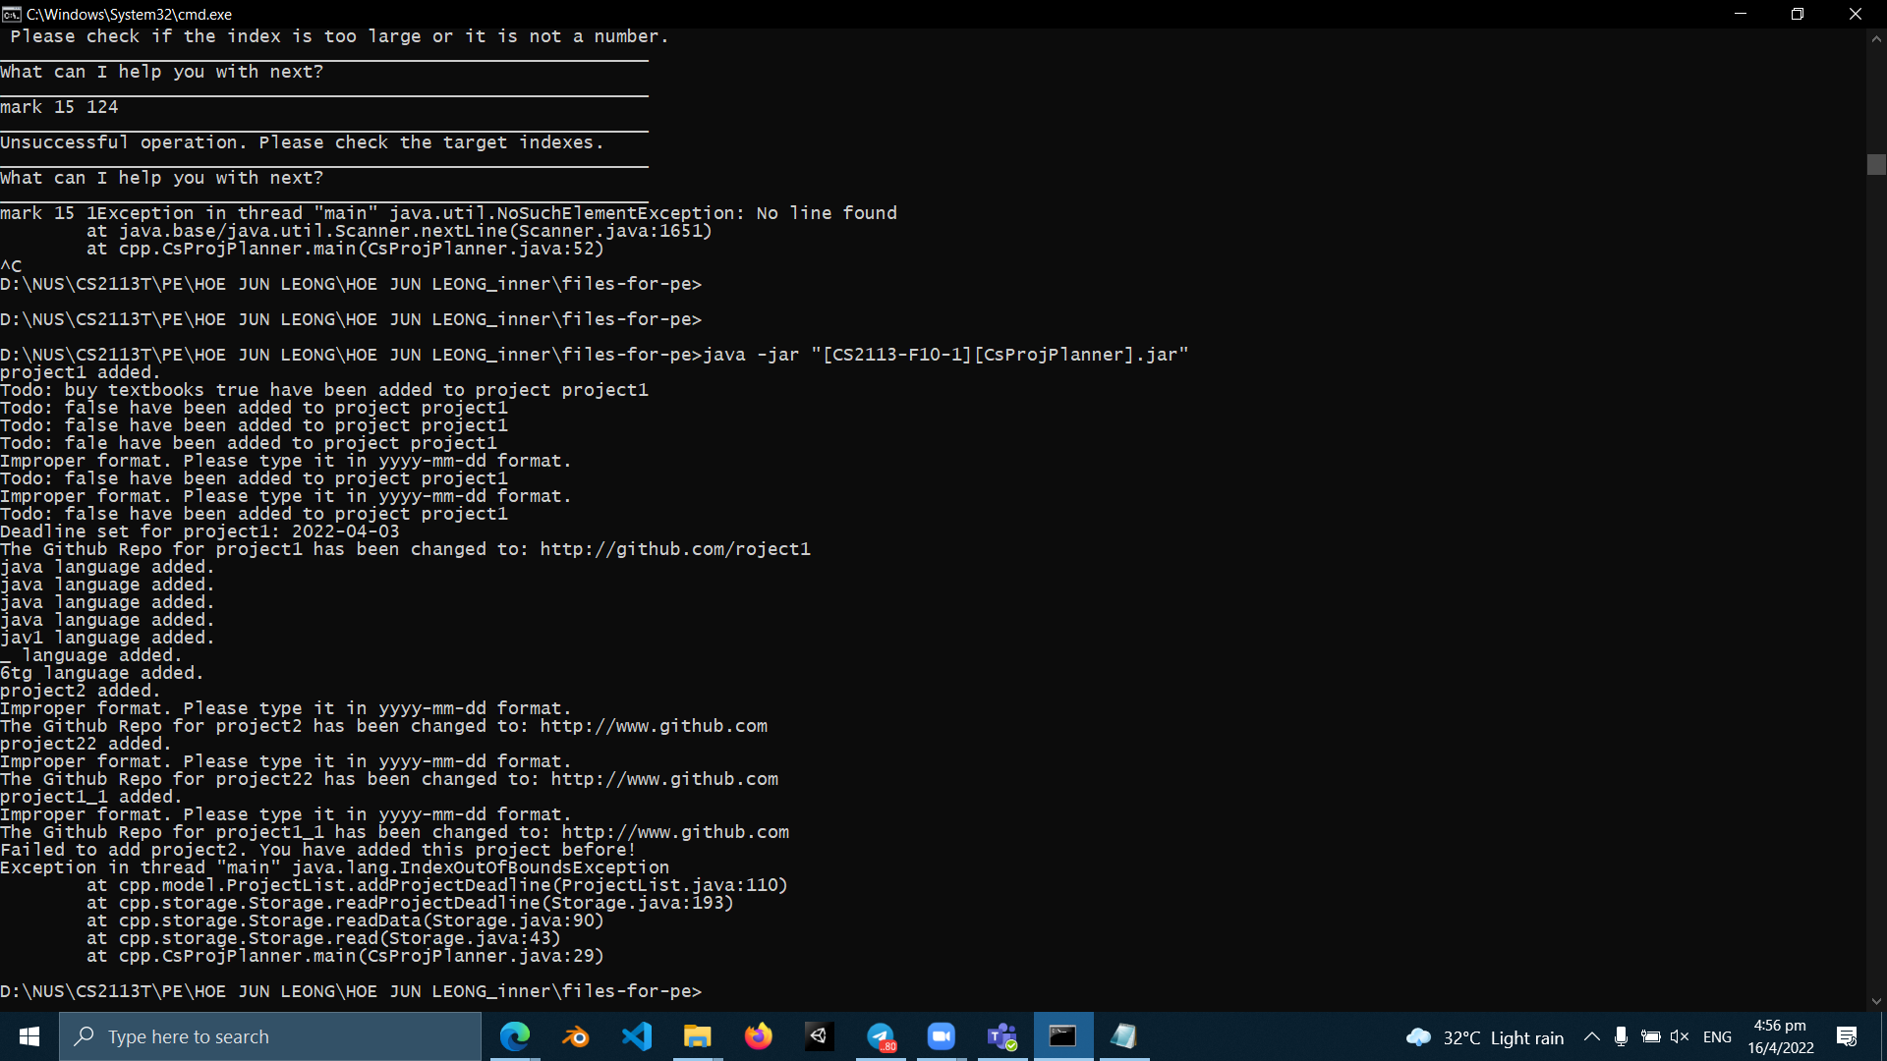
Task: Open Microsoft Teams from the taskbar
Action: (1001, 1036)
